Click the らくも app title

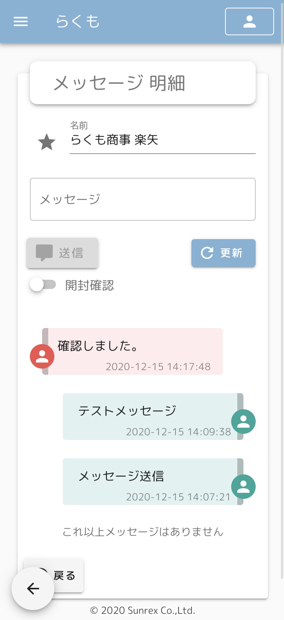pos(78,21)
